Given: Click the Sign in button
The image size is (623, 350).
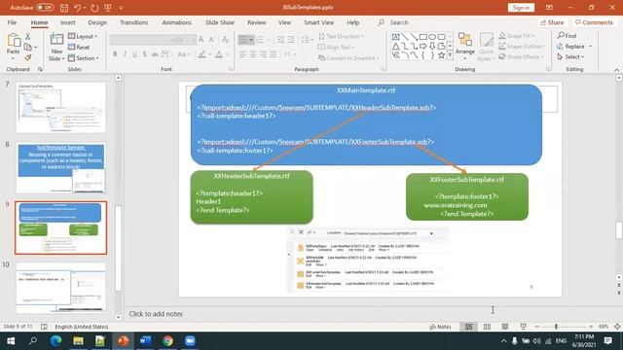Looking at the screenshot, I should click(521, 8).
